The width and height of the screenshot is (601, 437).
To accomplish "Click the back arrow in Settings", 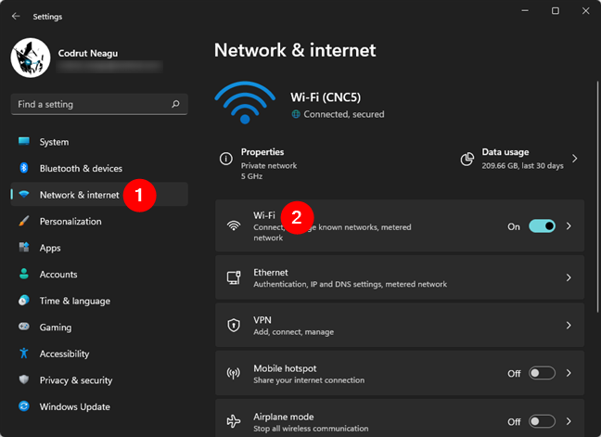I will point(16,16).
